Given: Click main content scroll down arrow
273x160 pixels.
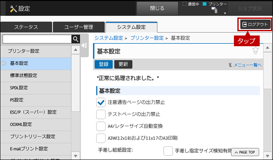Looking at the screenshot, I should (x=267, y=155).
